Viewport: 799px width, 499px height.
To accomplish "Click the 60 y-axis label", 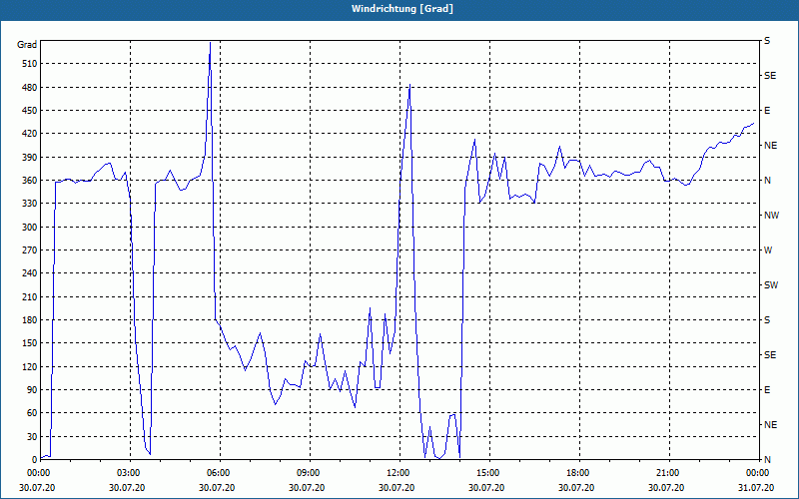I will click(x=32, y=413).
